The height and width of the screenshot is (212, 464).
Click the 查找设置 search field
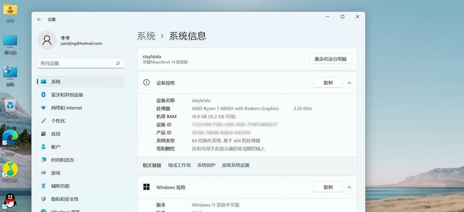[x=81, y=63]
